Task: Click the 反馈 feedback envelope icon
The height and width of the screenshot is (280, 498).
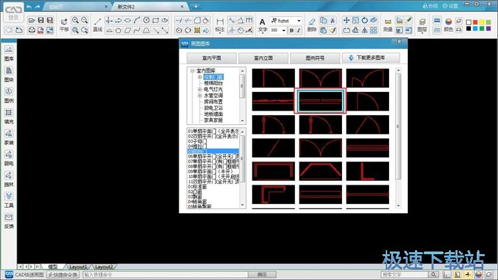Action: click(x=9, y=220)
